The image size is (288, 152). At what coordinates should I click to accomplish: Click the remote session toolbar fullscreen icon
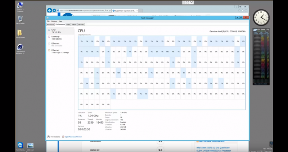pyautogui.click(x=188, y=3)
